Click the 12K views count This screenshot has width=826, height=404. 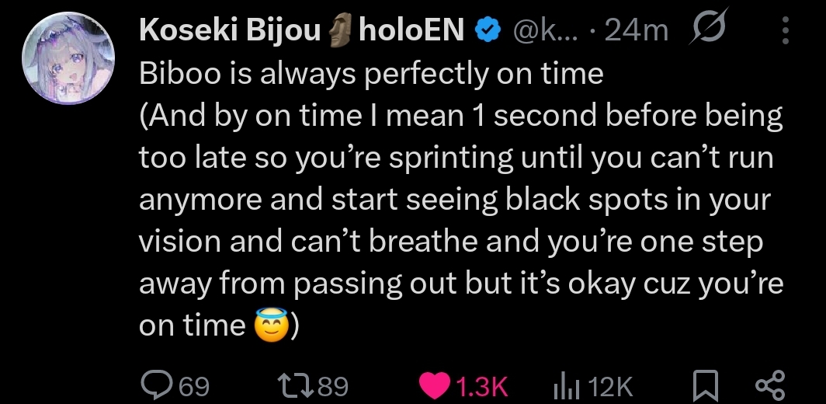pos(611,385)
